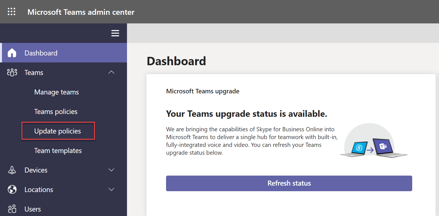Open the app launcher waffle icon
The height and width of the screenshot is (216, 439).
[11, 12]
